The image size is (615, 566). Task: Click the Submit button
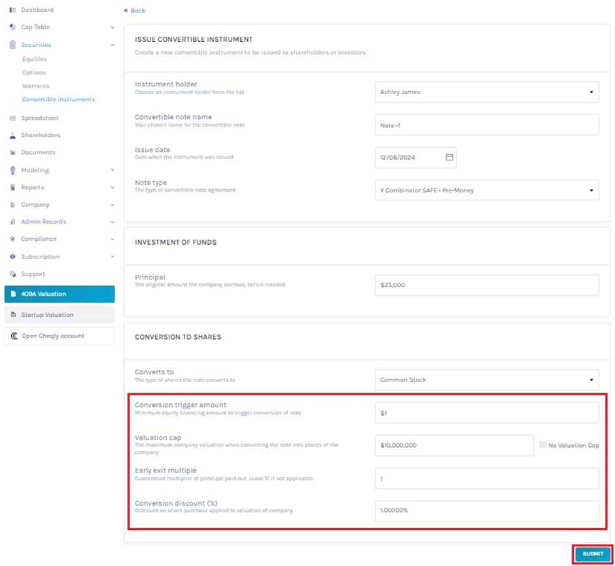coord(593,554)
